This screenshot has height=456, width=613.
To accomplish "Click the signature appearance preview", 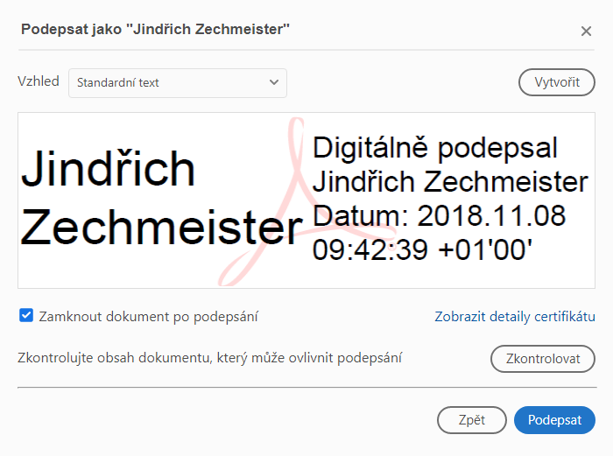I will pos(306,200).
